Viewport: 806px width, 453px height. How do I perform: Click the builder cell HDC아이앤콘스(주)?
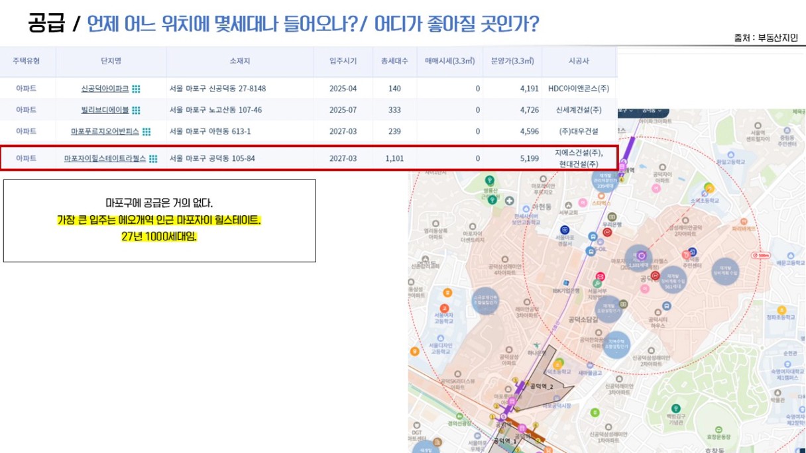(579, 89)
